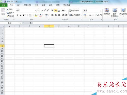Click the decrease indent icon

[x=63, y=15]
